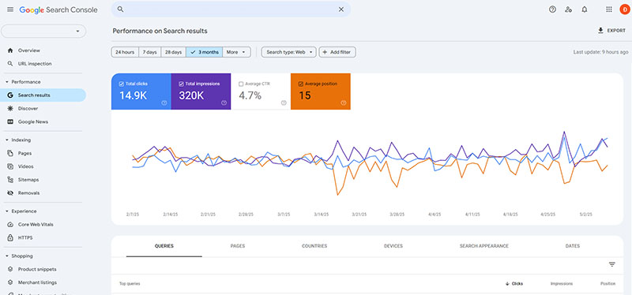Viewport: 632px width, 295px height.
Task: Open the account profile avatar
Action: (624, 9)
